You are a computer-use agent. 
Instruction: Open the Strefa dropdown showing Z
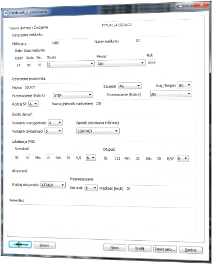pyautogui.click(x=71, y=64)
